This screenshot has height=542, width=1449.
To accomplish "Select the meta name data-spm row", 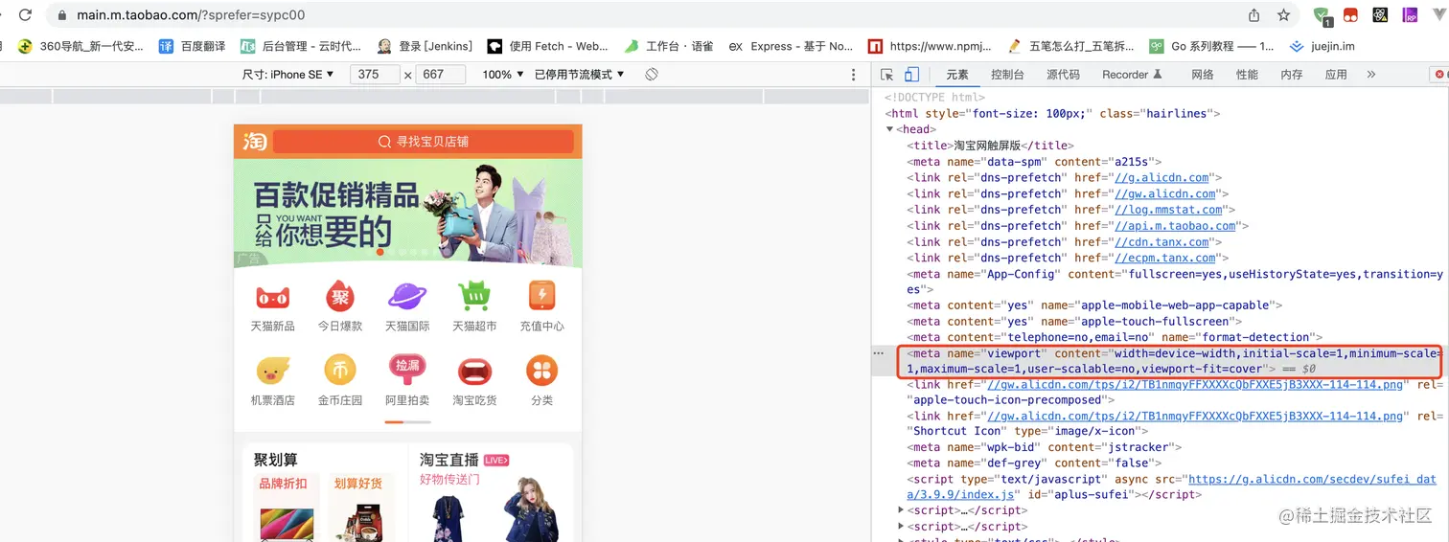I will point(1034,162).
